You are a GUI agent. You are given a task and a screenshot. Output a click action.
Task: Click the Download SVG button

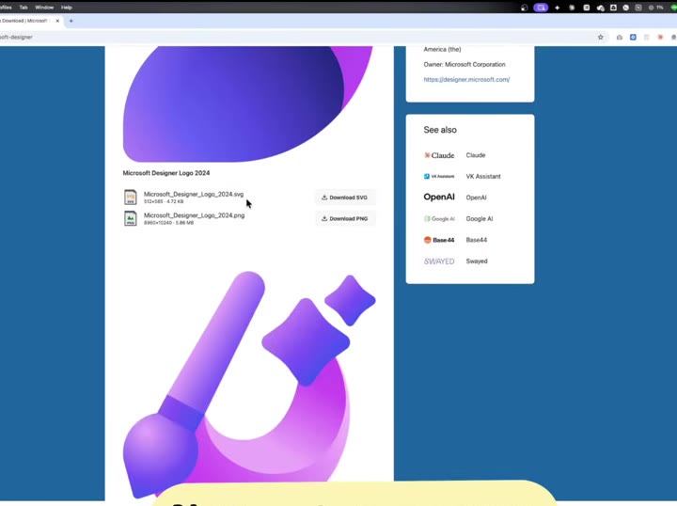pos(344,198)
